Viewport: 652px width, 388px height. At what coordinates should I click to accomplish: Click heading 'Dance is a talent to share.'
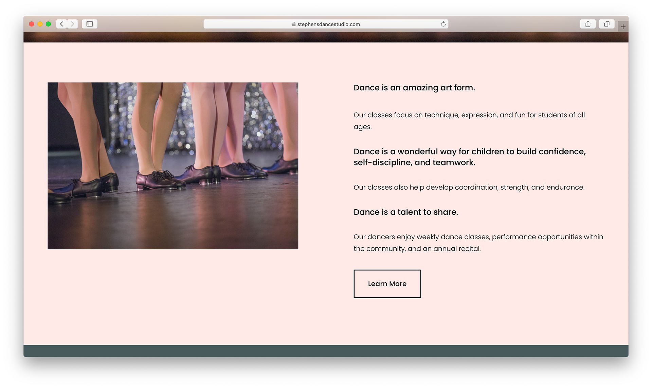click(x=406, y=212)
